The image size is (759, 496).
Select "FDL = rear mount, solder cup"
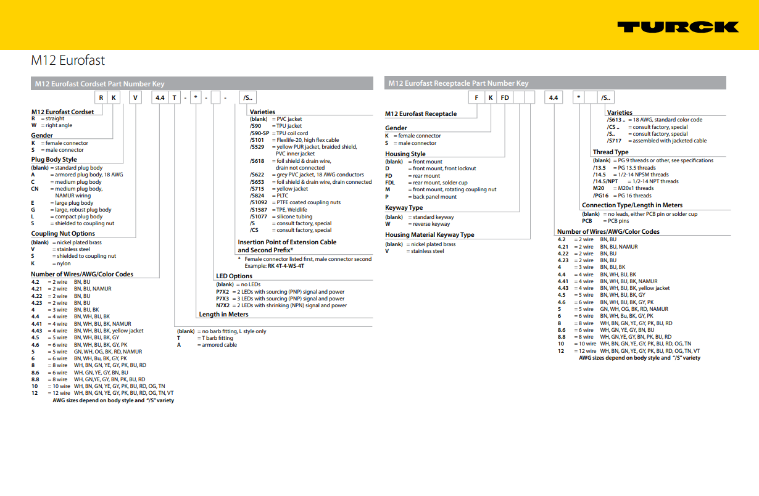click(x=426, y=183)
